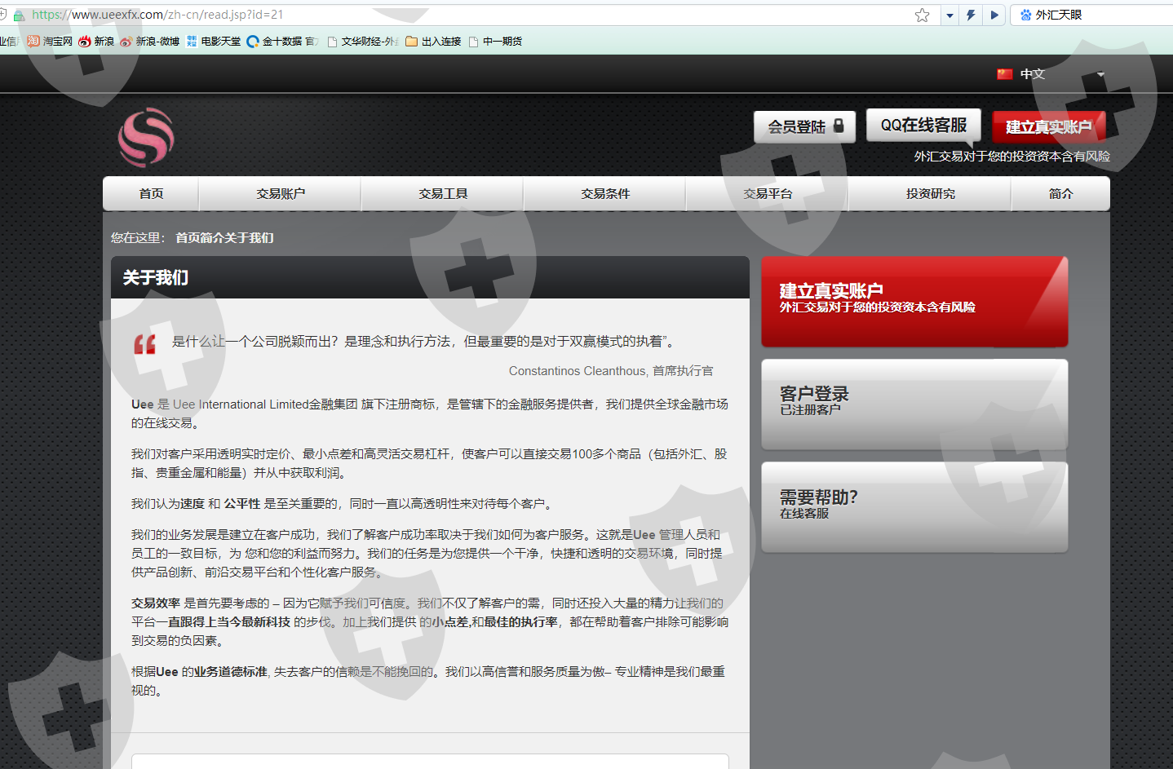Open the 淘宝网 bookmark
This screenshot has height=769, width=1173.
50,42
